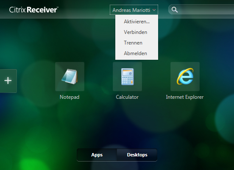
Task: Select Verbinden in the dropdown menu
Action: pos(136,32)
